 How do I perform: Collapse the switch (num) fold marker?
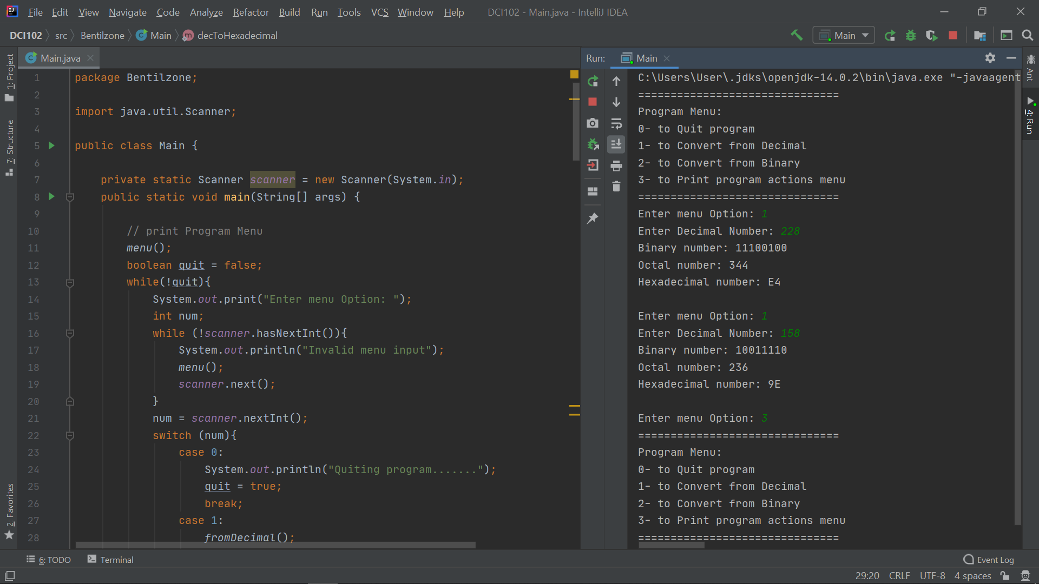pyautogui.click(x=70, y=436)
